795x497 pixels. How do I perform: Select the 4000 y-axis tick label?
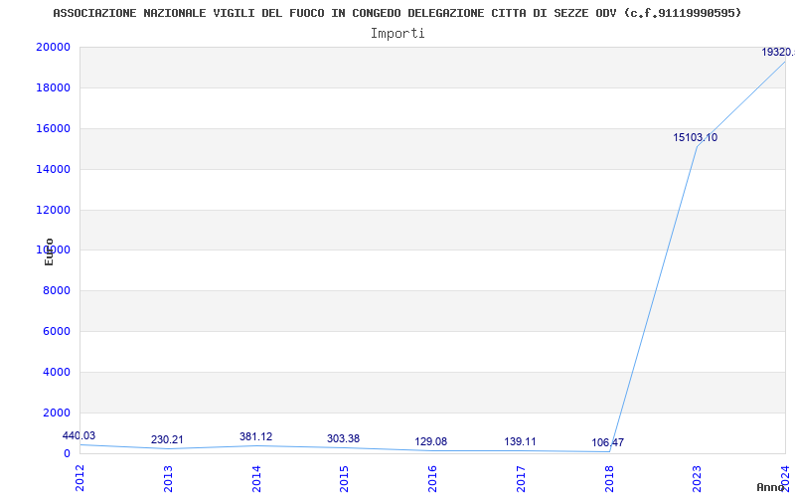coord(57,372)
